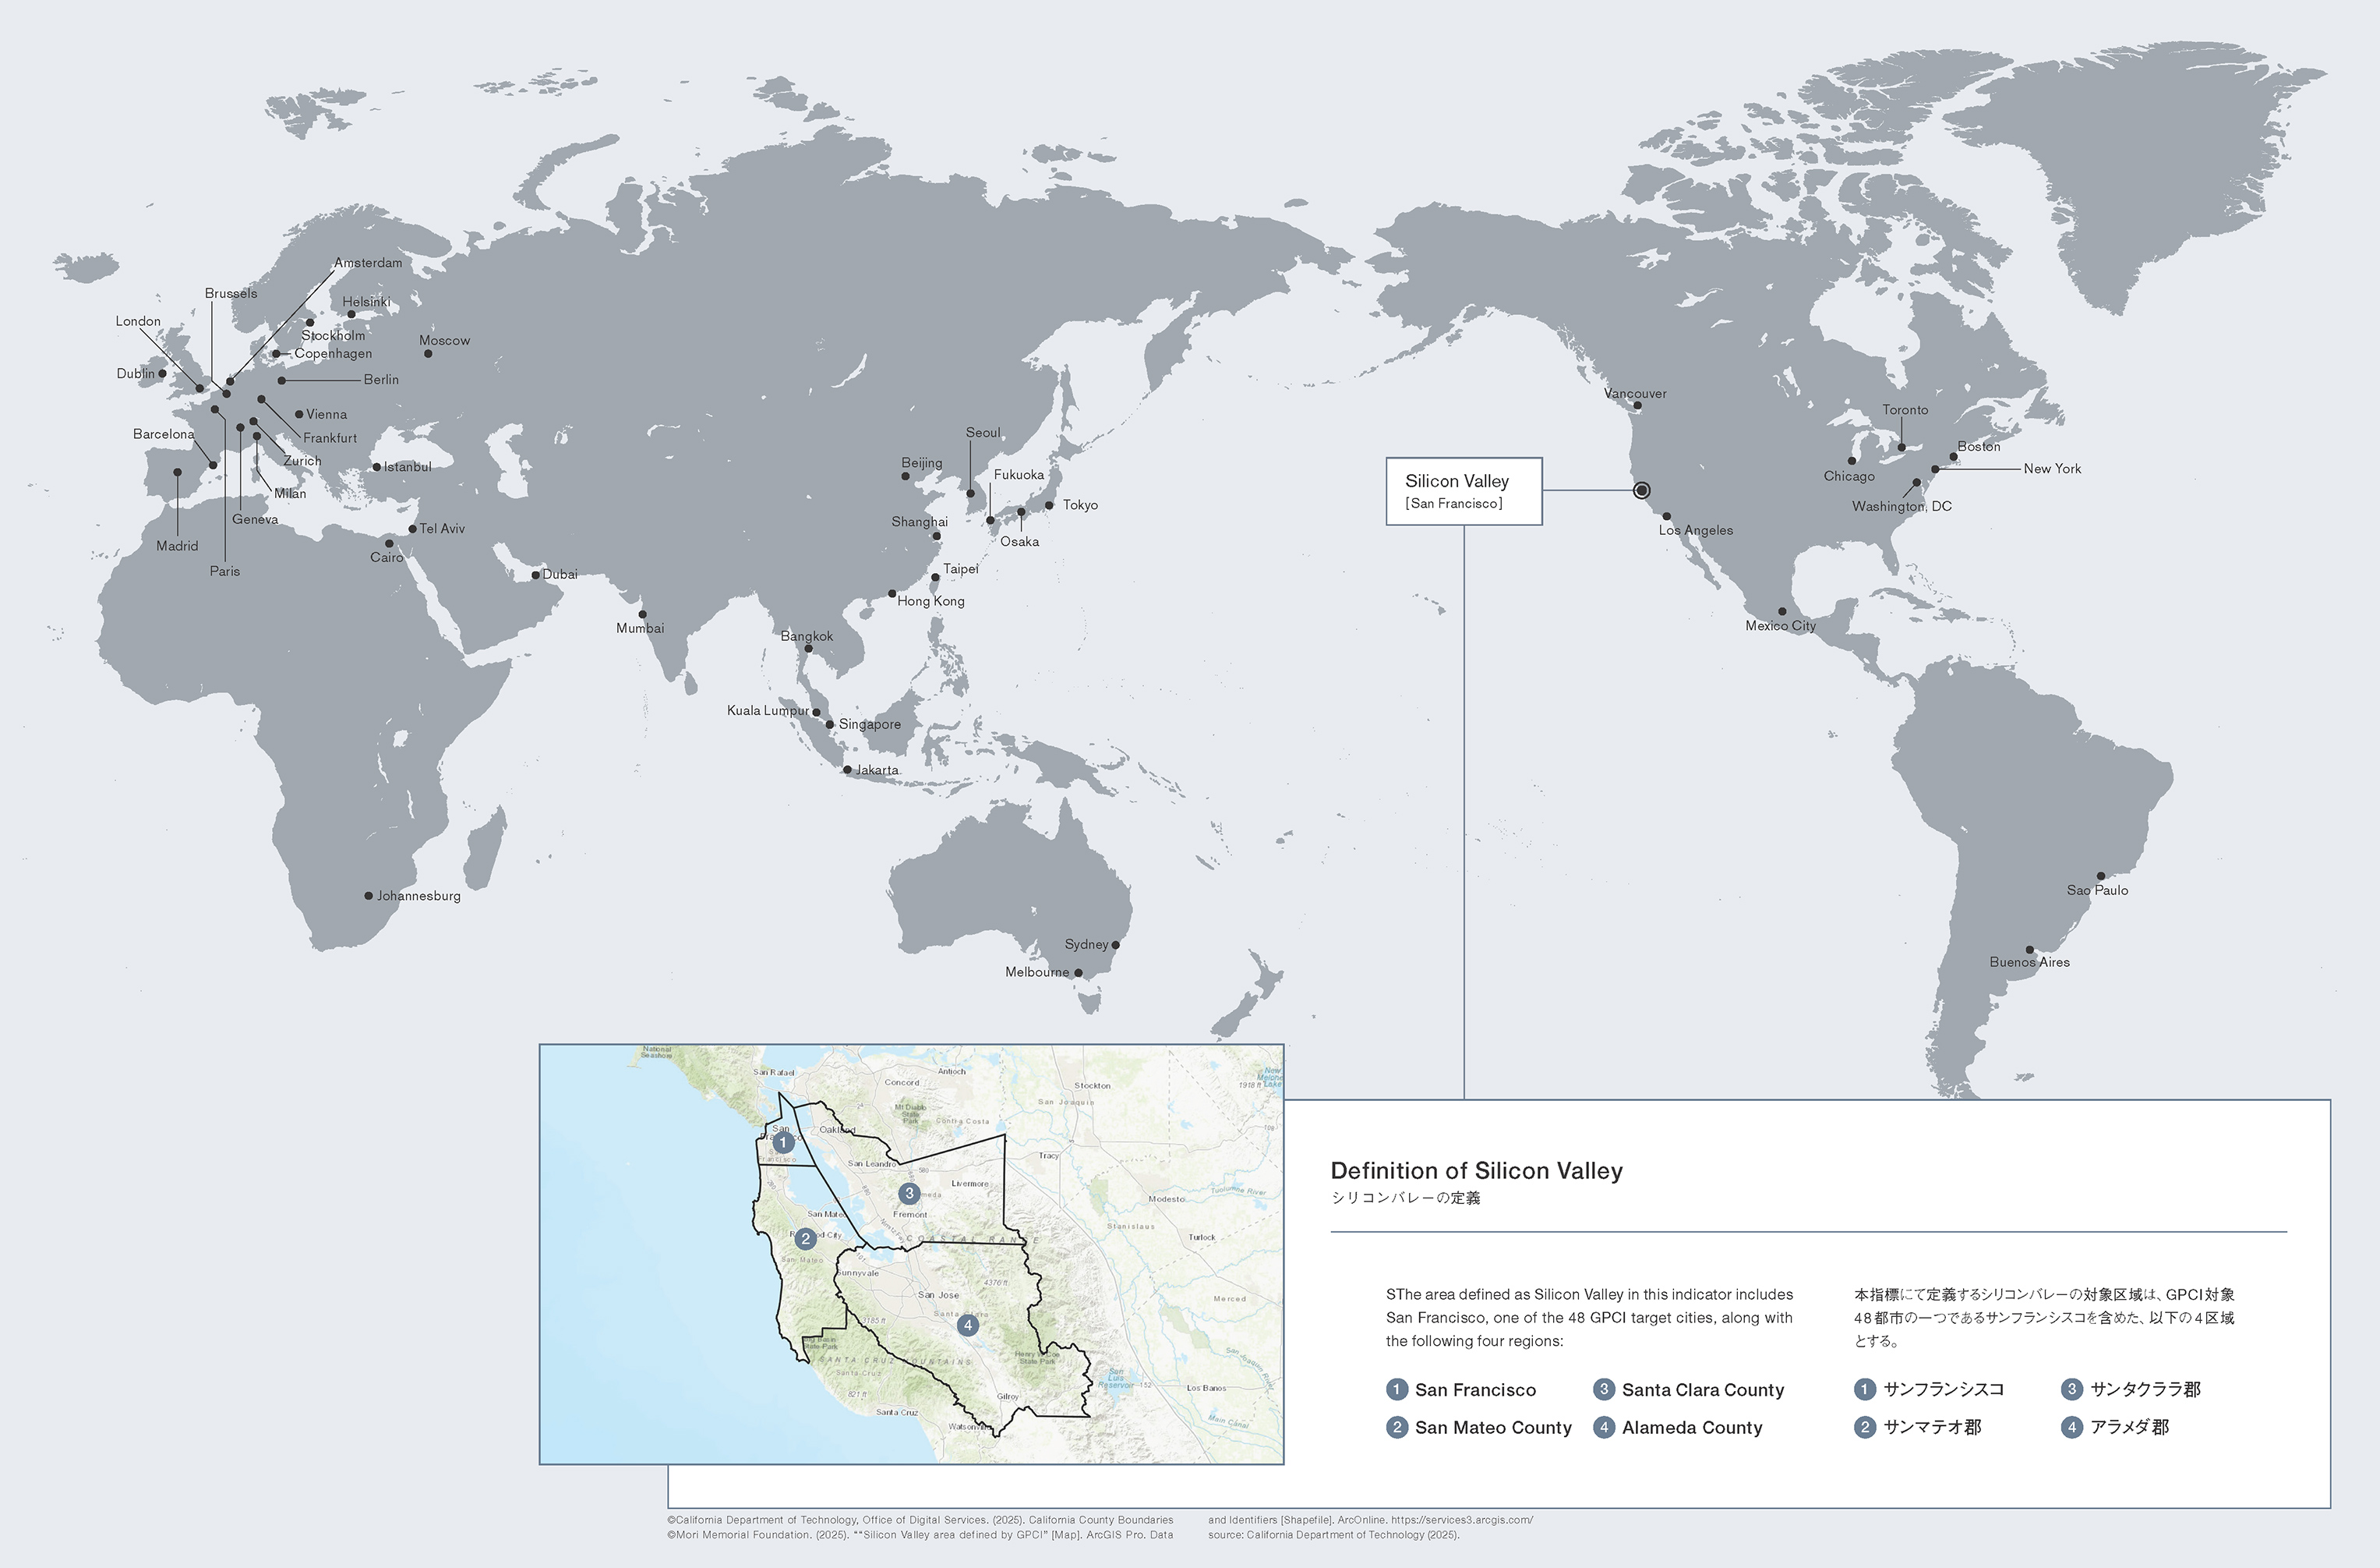Click inset map marker number 1
This screenshot has height=1568, width=2380.
(783, 1141)
